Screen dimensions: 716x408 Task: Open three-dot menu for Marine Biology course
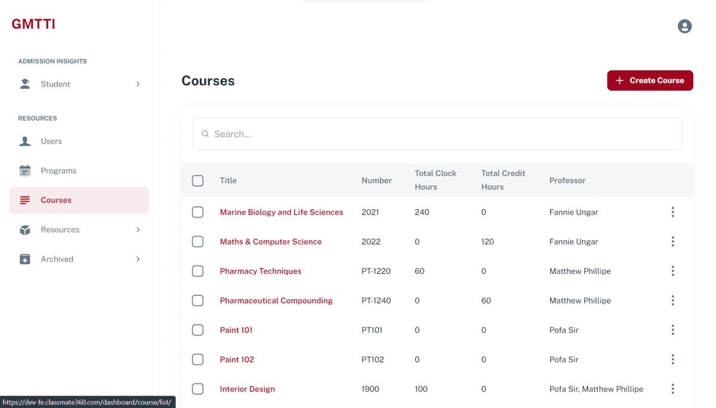tap(672, 212)
